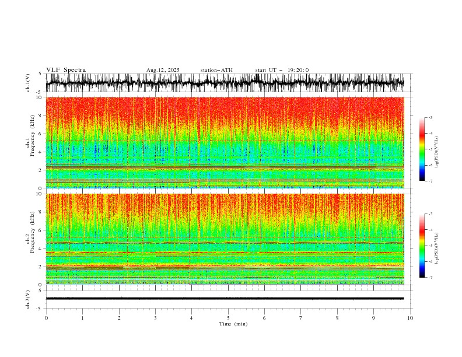Click ch.2 frequency tick "6" kHz
Image resolution: width=462 pixels, height=357 pixels.
(41, 230)
